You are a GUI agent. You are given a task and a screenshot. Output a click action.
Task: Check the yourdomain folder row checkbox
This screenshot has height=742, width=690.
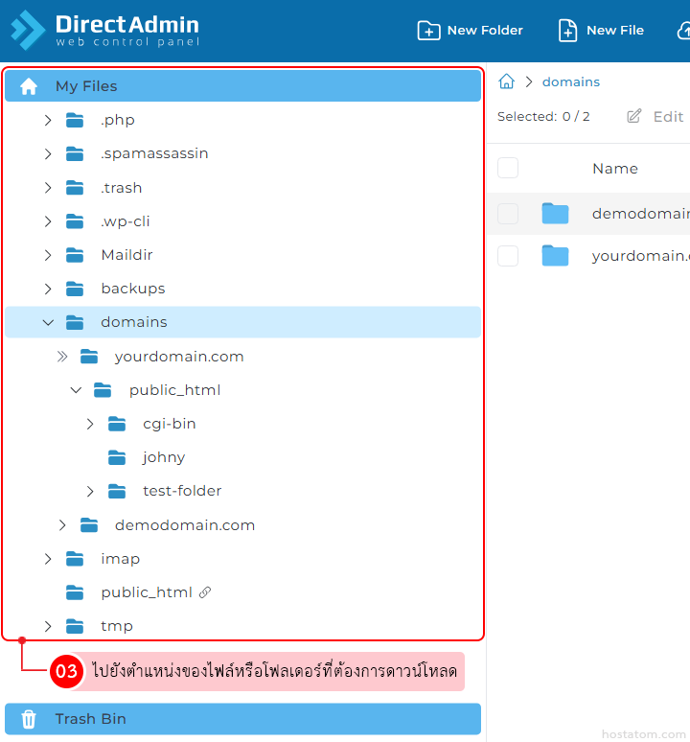point(508,256)
